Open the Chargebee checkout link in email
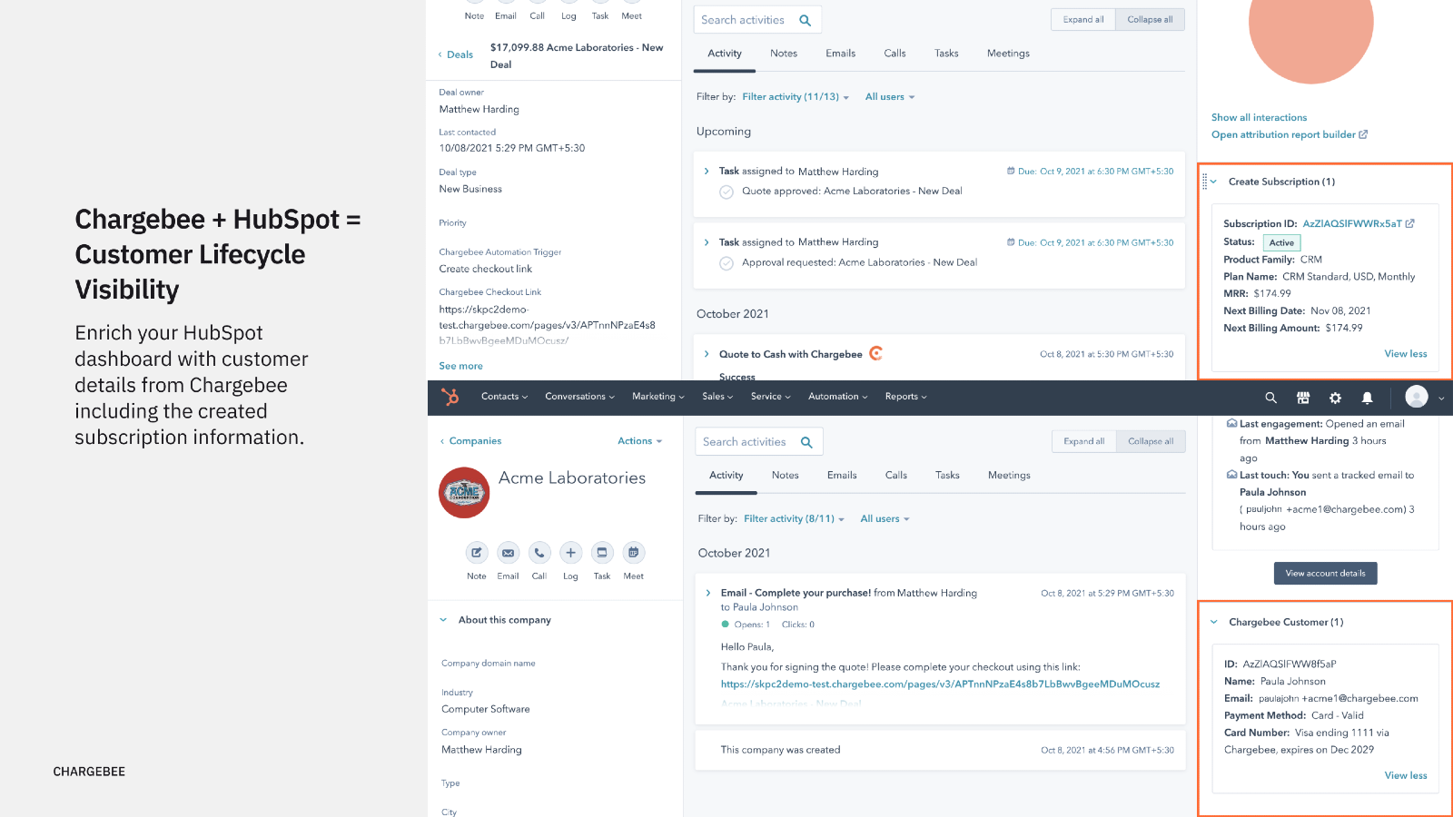 tap(940, 684)
